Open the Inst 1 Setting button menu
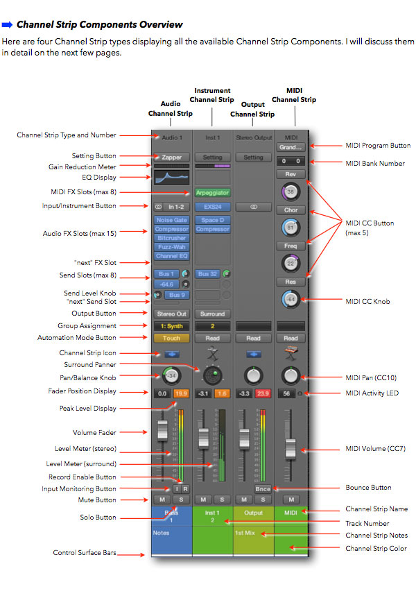This screenshot has width=416, height=589. click(x=212, y=157)
